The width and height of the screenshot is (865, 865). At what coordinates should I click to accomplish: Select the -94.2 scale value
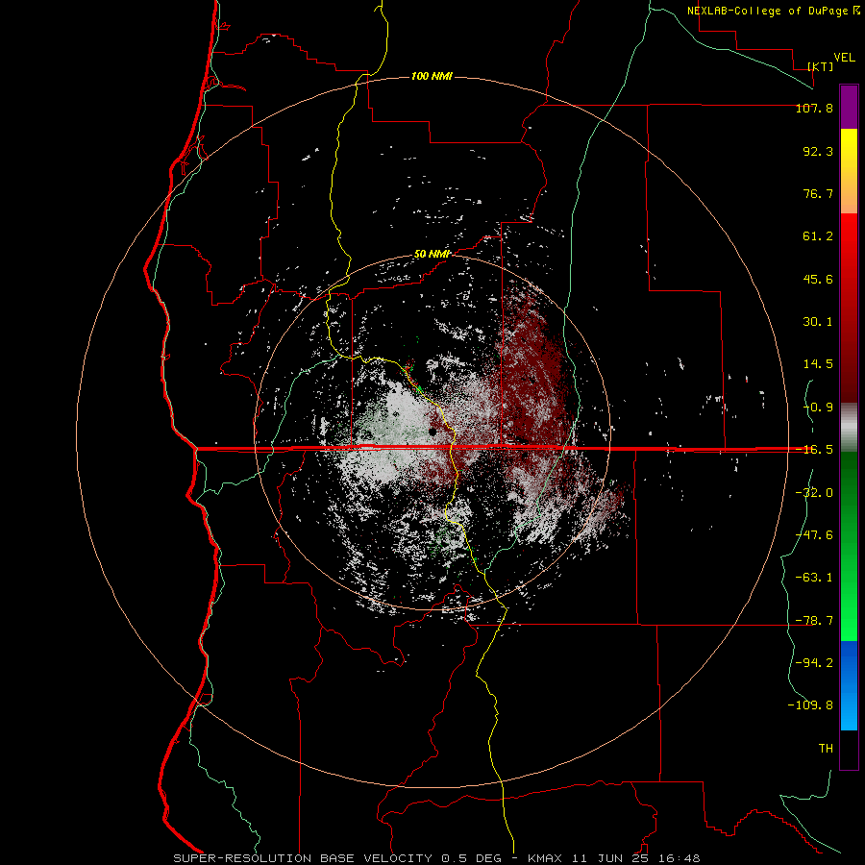tap(814, 663)
